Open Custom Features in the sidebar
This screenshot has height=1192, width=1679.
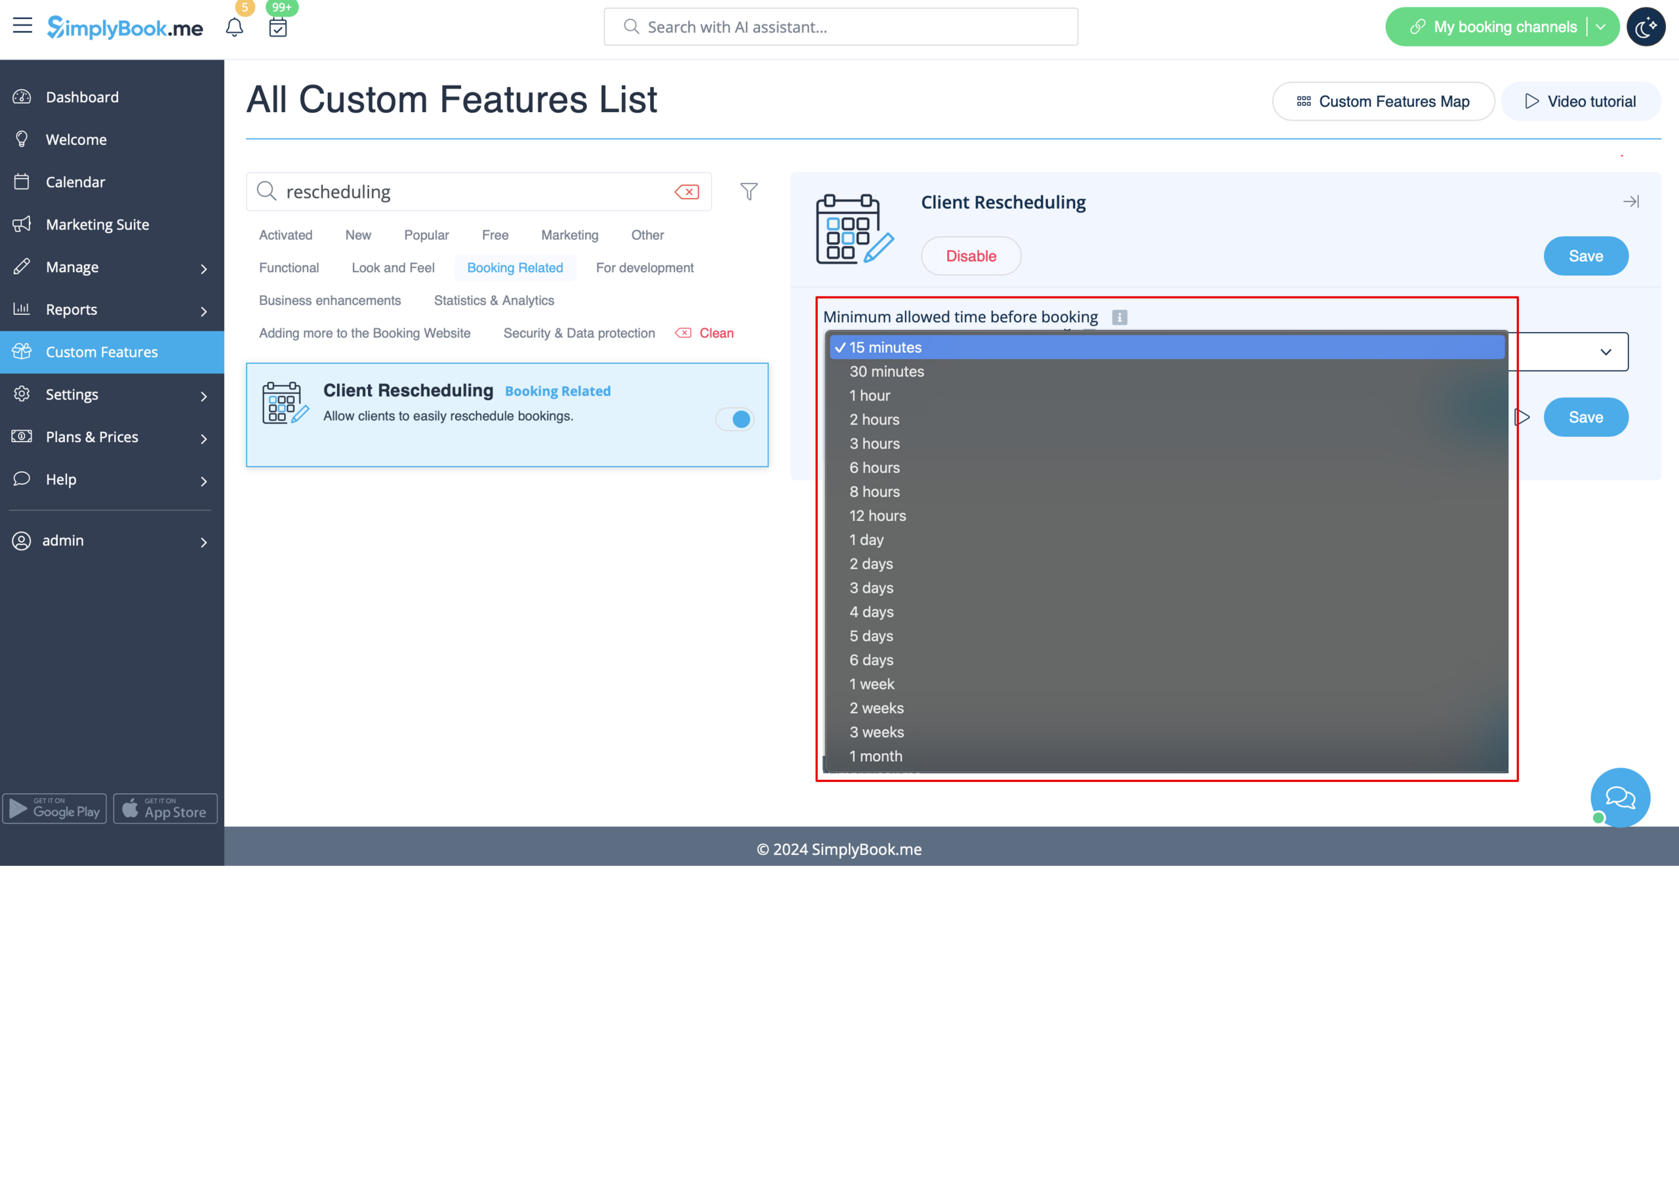101,352
